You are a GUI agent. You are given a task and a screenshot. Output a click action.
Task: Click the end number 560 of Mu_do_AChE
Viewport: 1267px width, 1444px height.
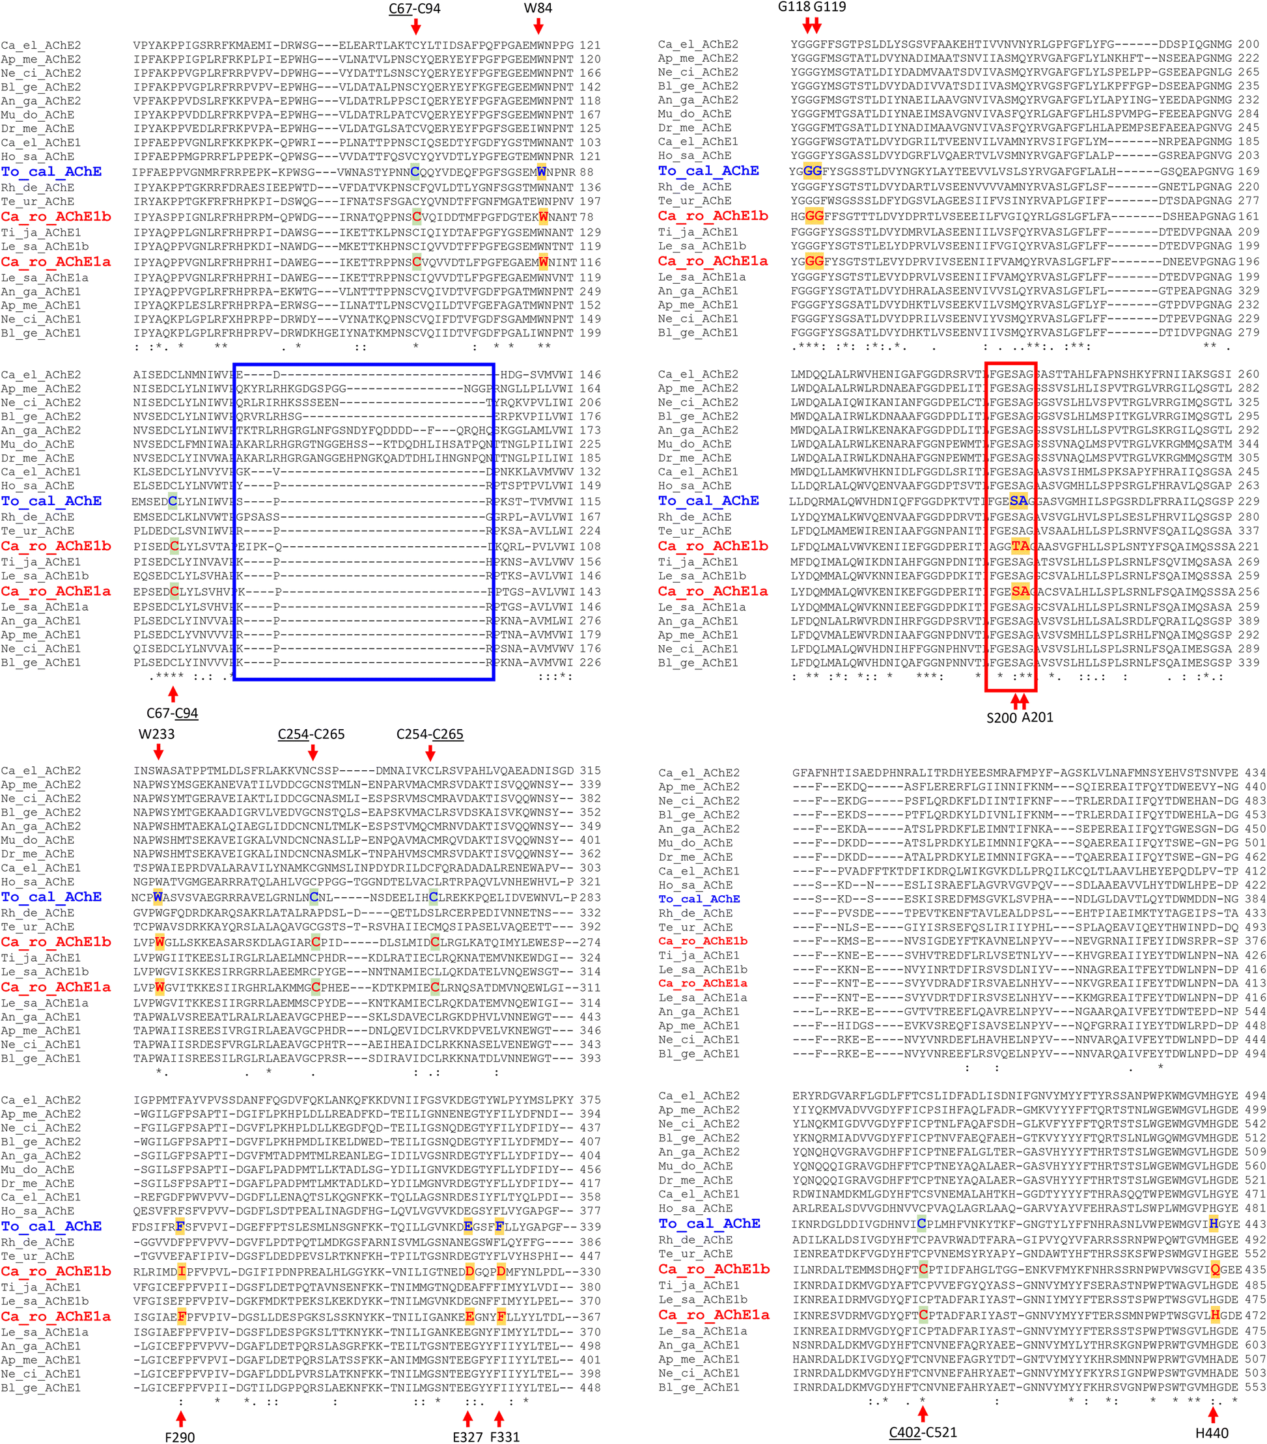click(x=1255, y=1165)
